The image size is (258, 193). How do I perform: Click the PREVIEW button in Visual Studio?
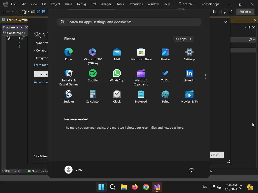(x=245, y=12)
